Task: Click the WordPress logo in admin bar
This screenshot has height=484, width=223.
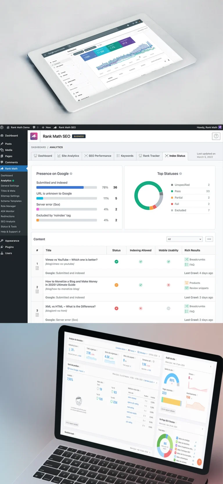Action: pos(2,127)
